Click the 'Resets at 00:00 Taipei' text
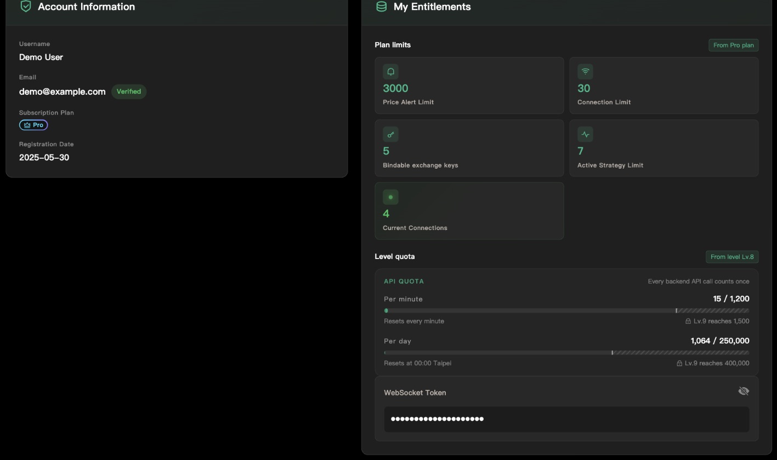The width and height of the screenshot is (777, 460). [417, 363]
